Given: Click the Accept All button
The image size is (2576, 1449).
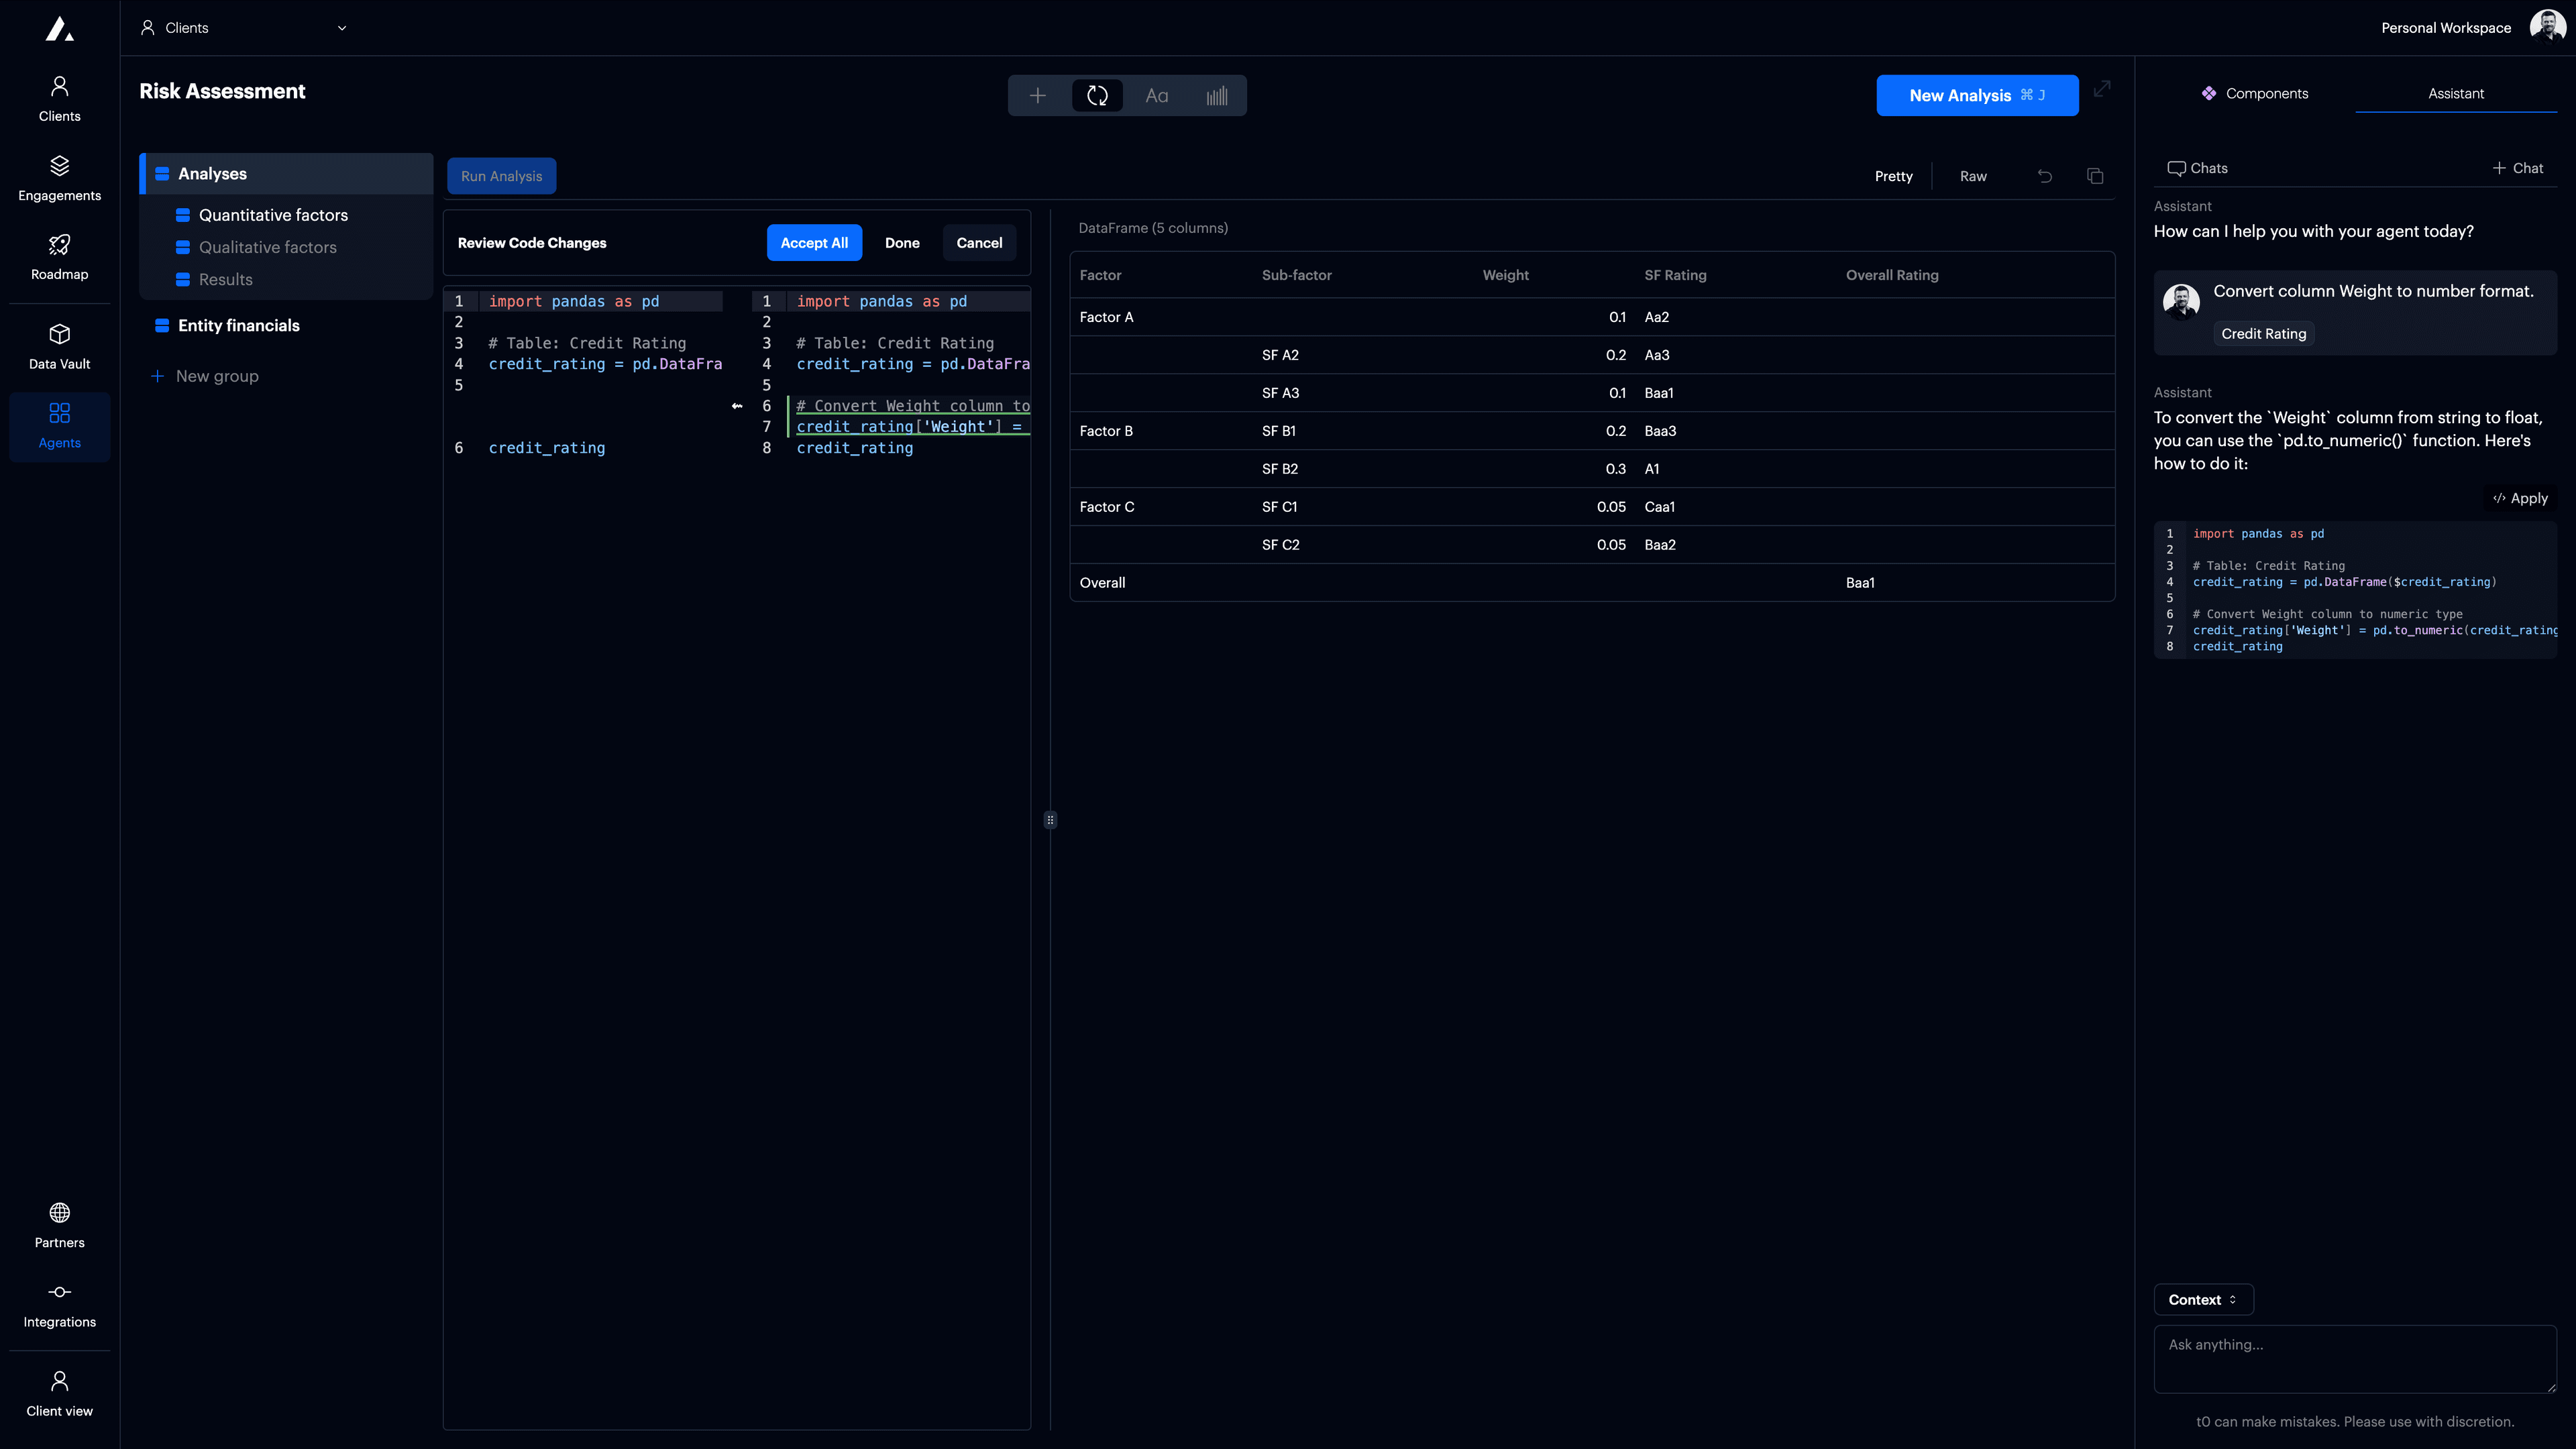Looking at the screenshot, I should click(x=813, y=243).
